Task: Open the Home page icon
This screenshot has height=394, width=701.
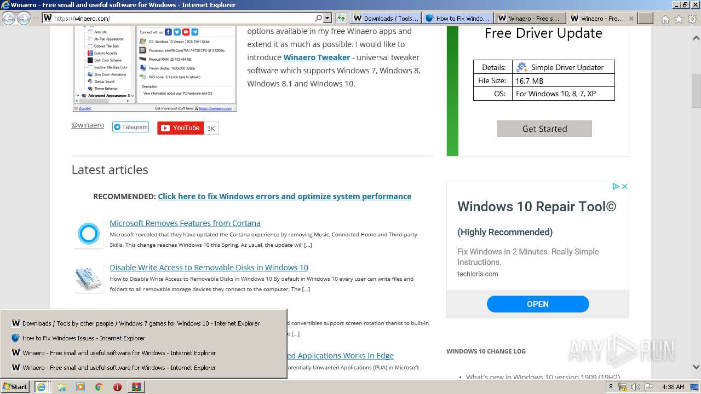Action: point(665,19)
